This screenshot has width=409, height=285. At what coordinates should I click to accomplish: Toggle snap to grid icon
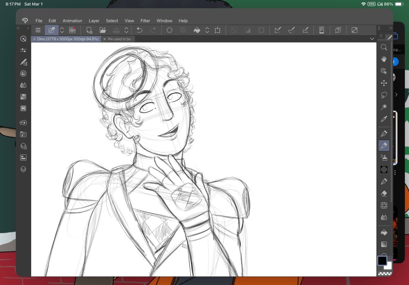[305, 30]
